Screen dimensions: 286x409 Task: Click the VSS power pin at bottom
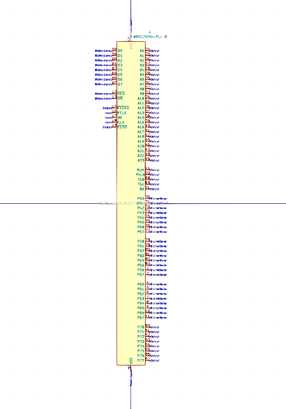131,360
